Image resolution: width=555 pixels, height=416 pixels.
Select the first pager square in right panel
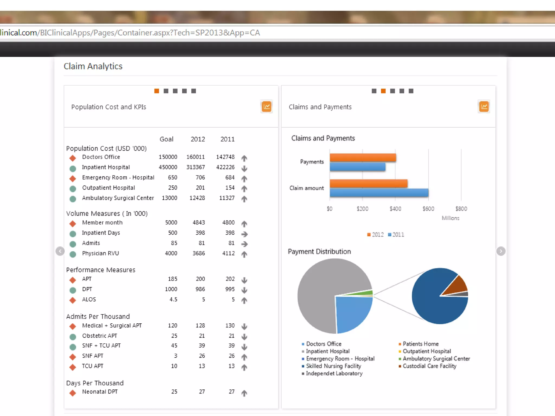click(x=374, y=91)
